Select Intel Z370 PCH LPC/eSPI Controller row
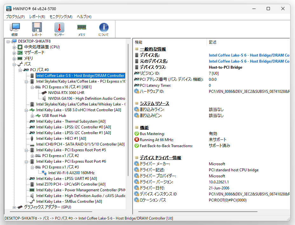Screen dimensions: 295x225 click(x=71, y=184)
